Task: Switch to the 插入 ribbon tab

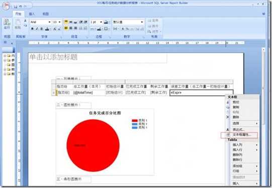Action: pyautogui.click(x=32, y=14)
